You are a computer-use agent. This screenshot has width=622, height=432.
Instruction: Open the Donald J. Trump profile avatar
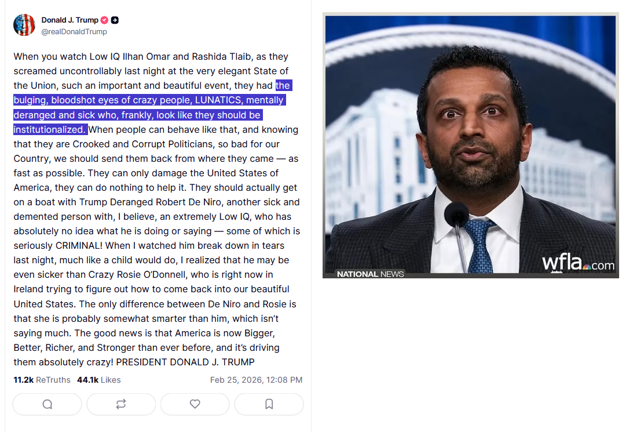24,25
